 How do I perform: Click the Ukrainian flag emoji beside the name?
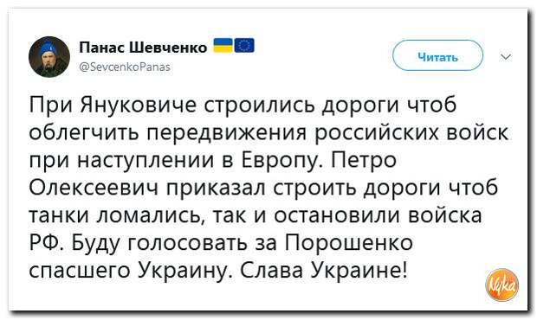point(223,46)
